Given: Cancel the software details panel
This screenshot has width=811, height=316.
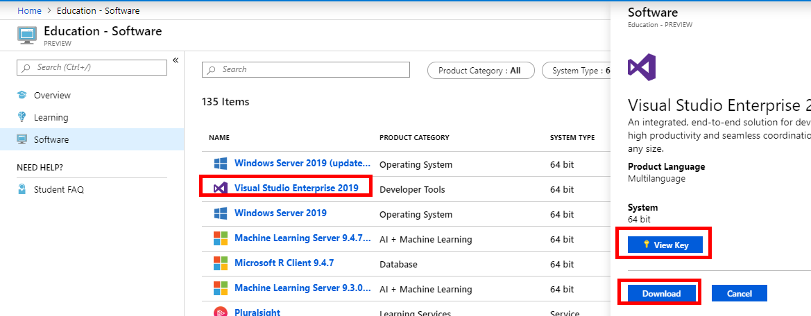Looking at the screenshot, I should [739, 293].
